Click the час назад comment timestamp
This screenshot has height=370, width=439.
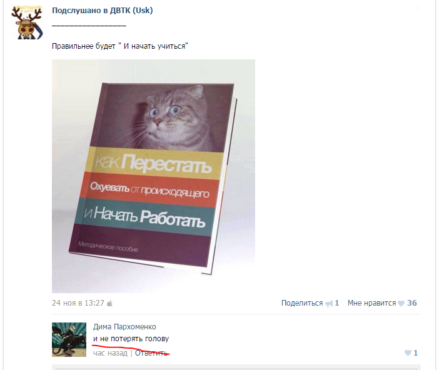coord(110,353)
